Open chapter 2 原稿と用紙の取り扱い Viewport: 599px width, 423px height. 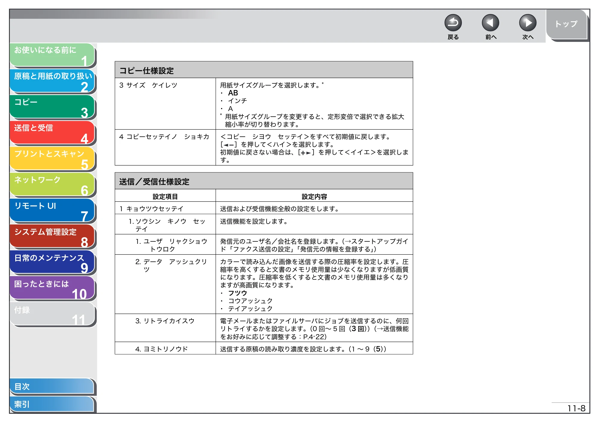pyautogui.click(x=52, y=81)
